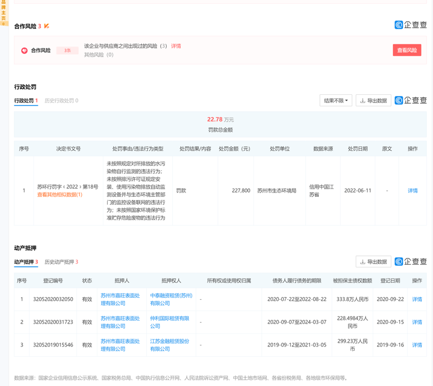Viewport: 433px width, 386px height.
Task: Select the 228.4984万人民币 secured amount
Action: [352, 322]
